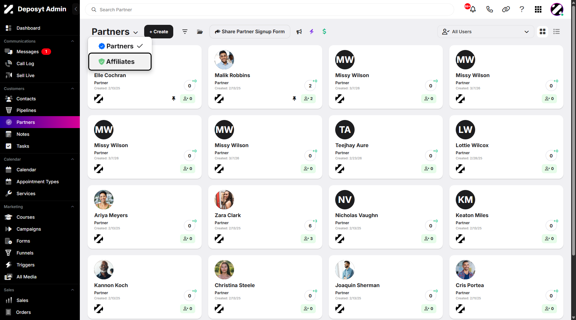
Task: Select Partners option in the dropdown menu
Action: 120,46
